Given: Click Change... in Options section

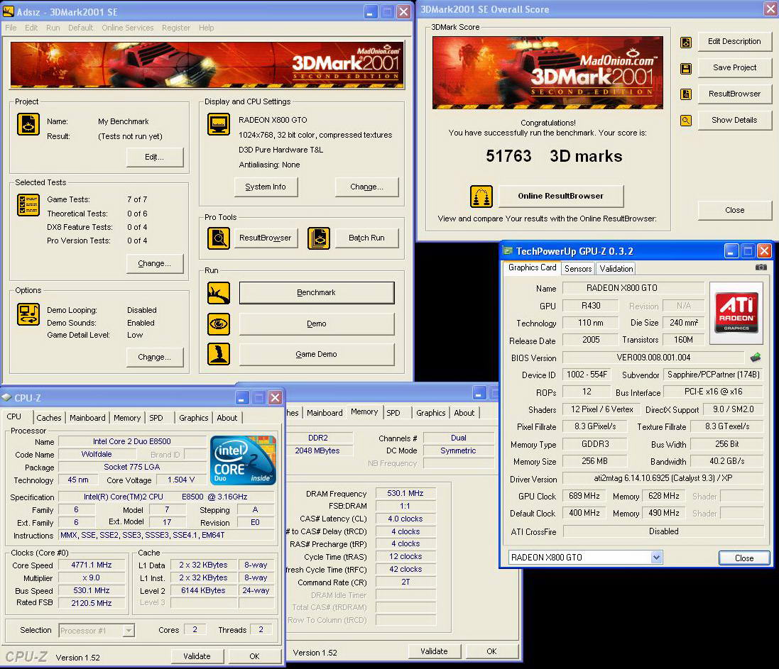Looking at the screenshot, I should pos(155,358).
